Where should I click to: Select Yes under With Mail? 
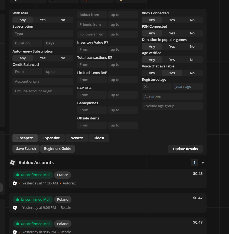pyautogui.click(x=43, y=20)
